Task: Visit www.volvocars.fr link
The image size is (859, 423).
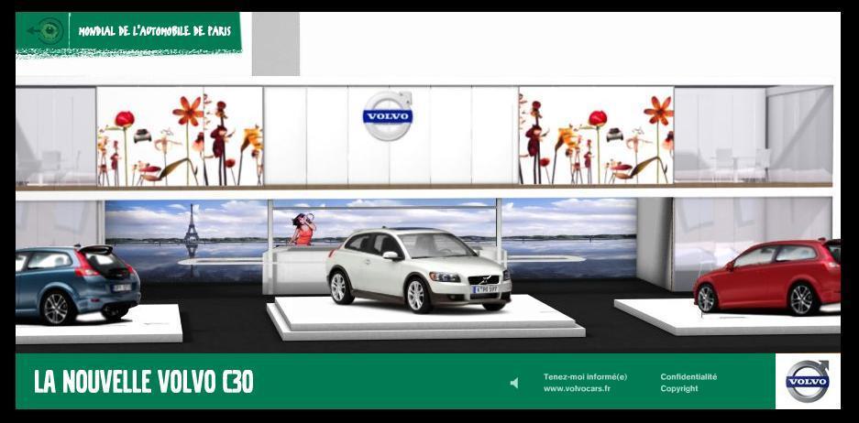Action: (x=577, y=388)
